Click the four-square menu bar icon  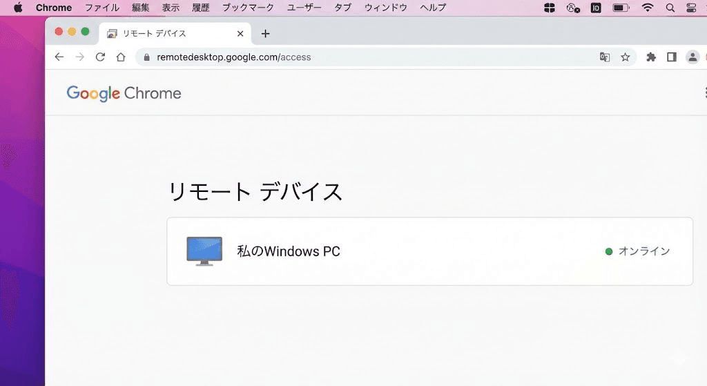pos(549,8)
